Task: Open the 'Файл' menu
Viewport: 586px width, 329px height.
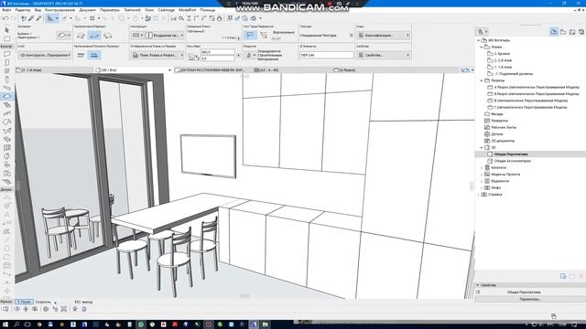Action: click(x=6, y=10)
